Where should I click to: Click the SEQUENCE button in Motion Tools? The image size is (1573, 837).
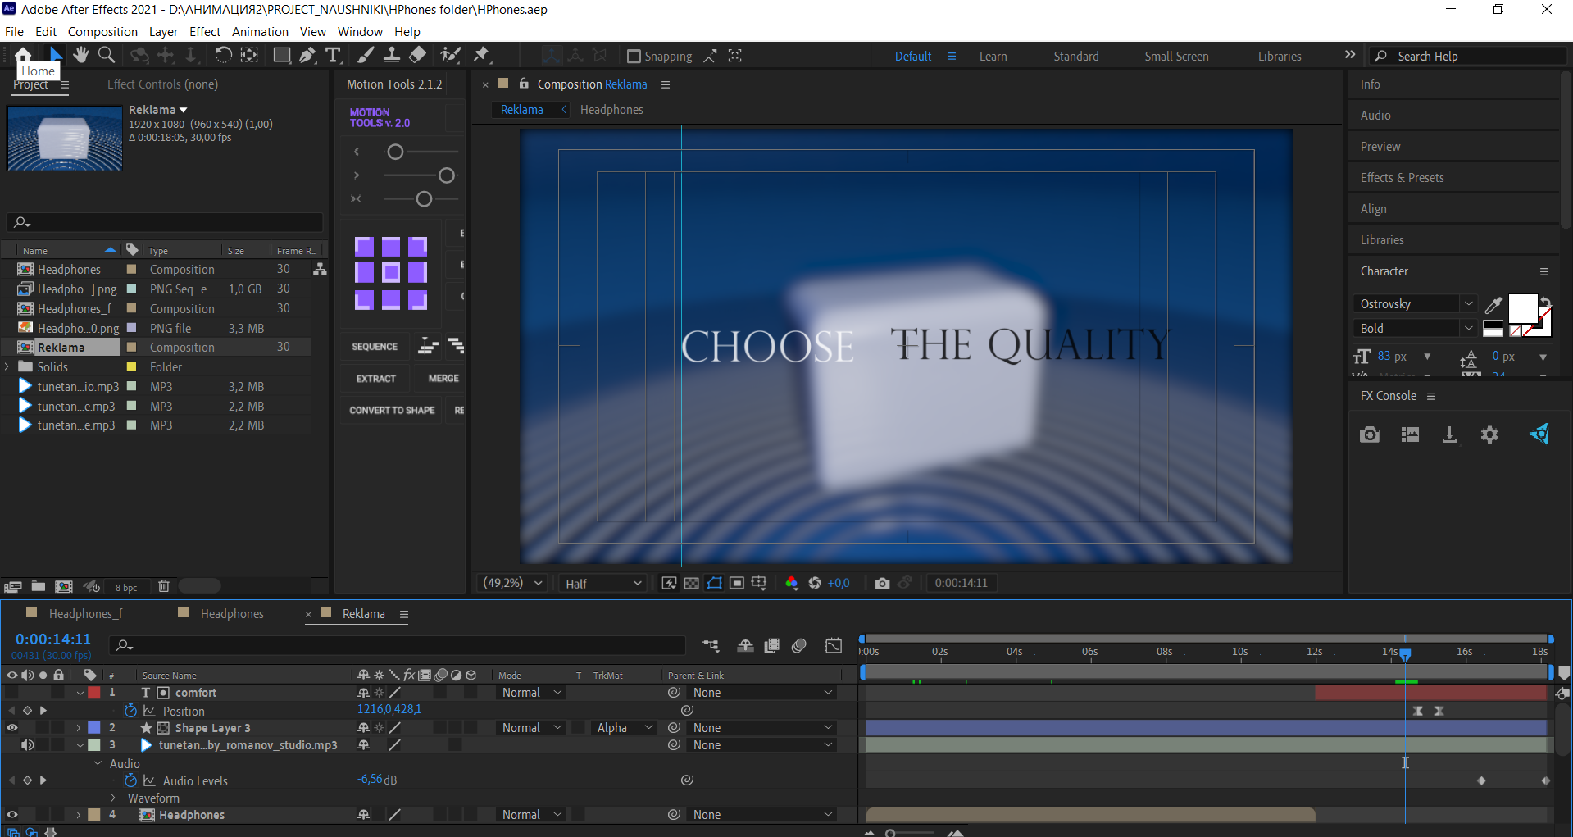[x=375, y=347]
